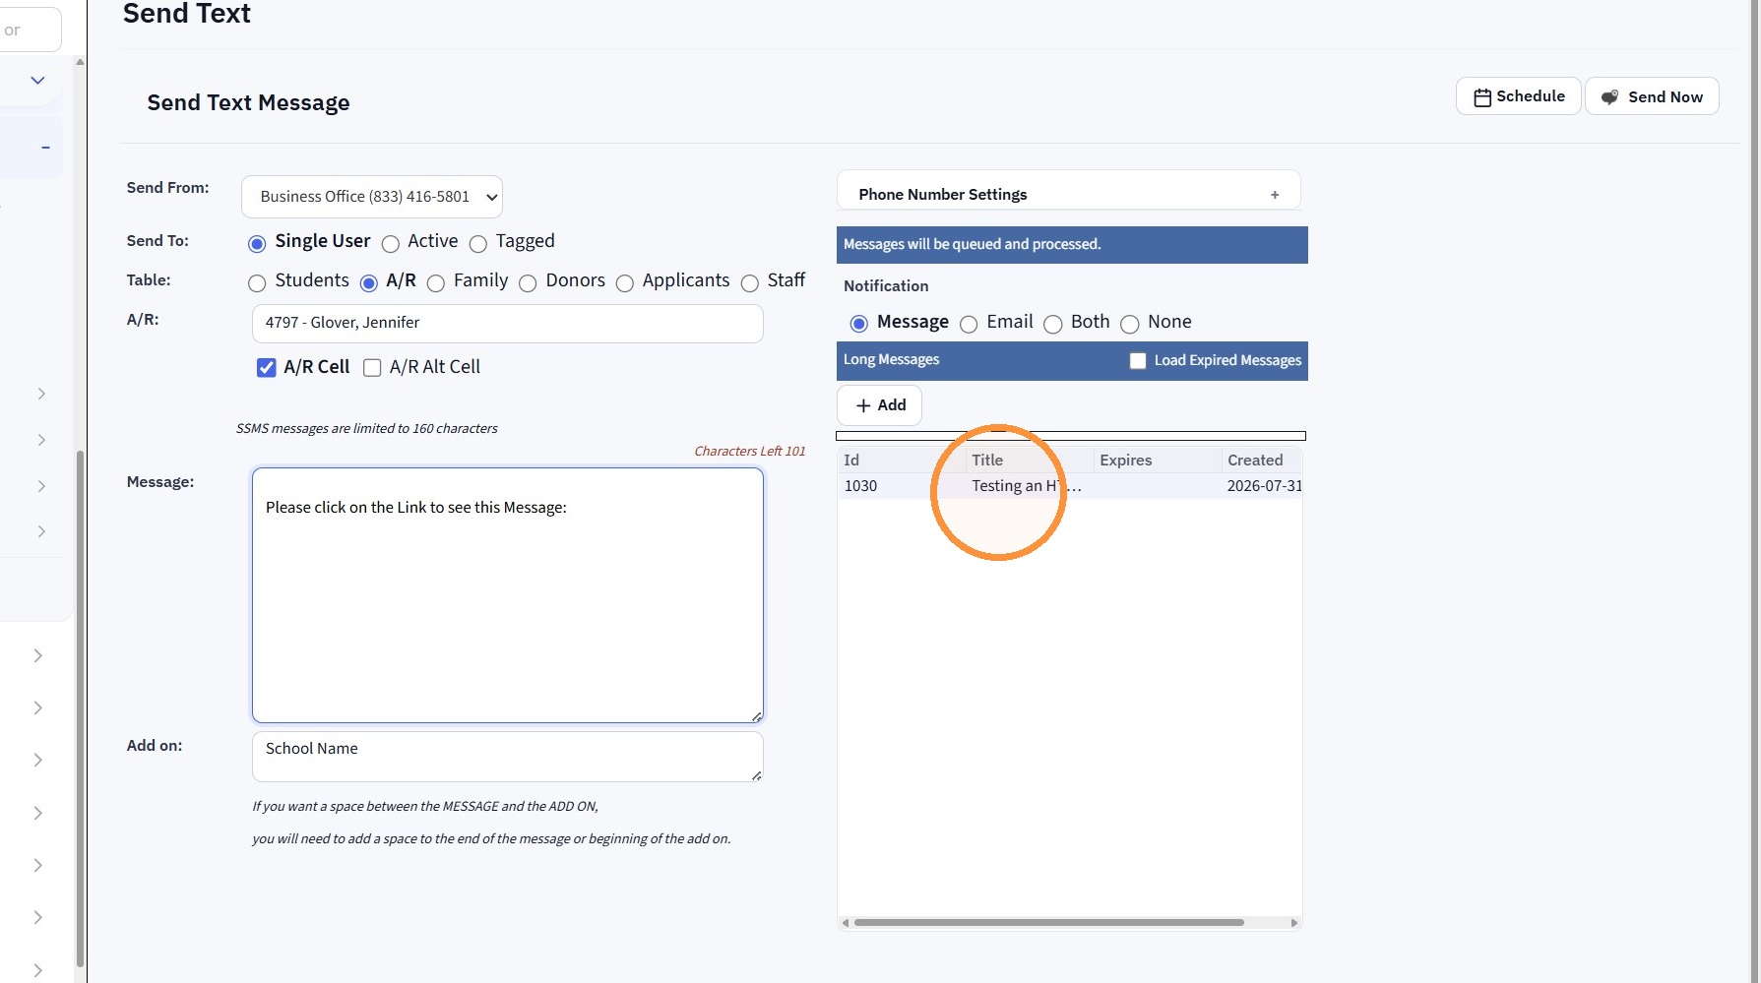Choose the Students table radio
1761x983 pixels.
257,282
